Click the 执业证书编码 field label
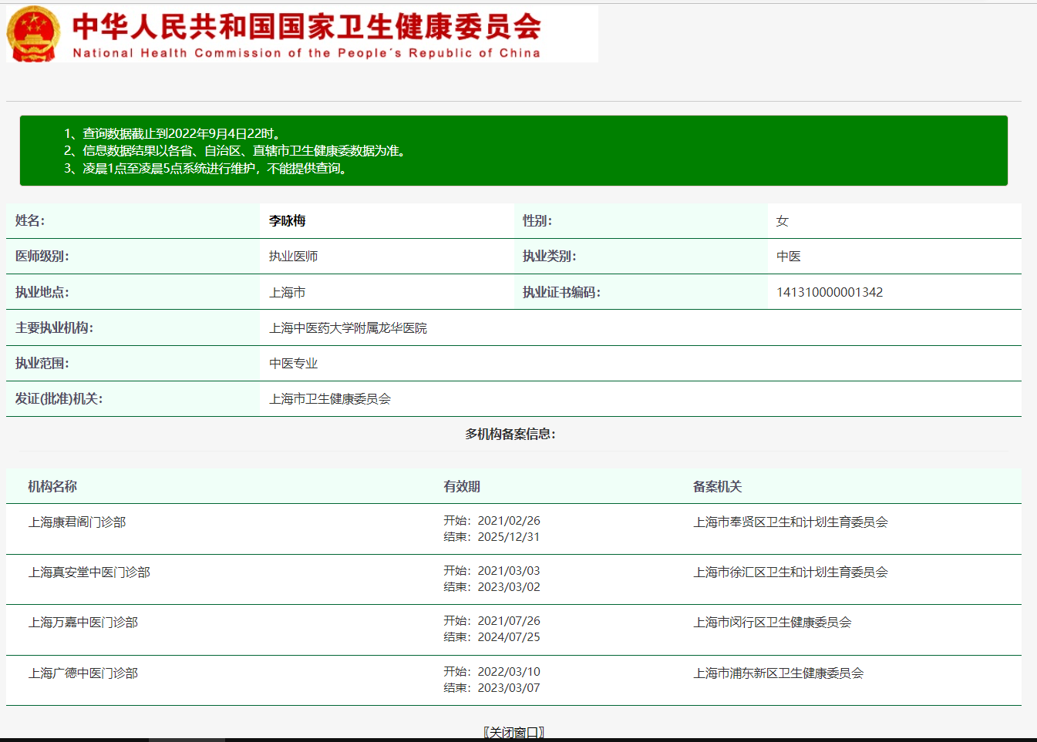 [x=561, y=293]
